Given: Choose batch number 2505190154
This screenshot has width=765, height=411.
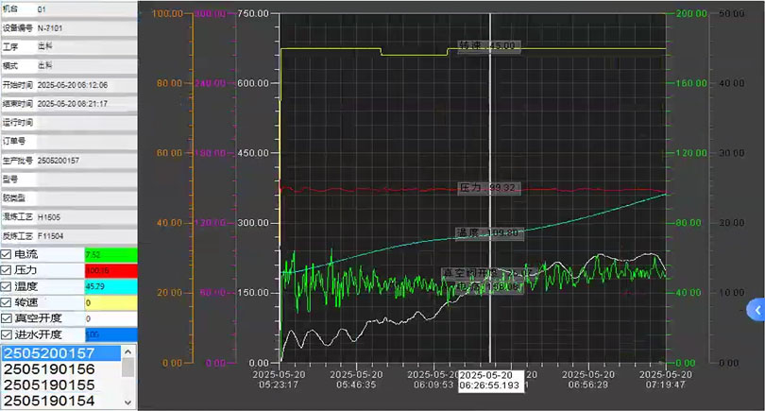Looking at the screenshot, I should (x=52, y=401).
